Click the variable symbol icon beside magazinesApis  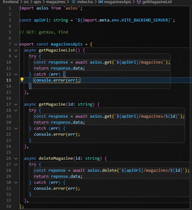(101, 2)
